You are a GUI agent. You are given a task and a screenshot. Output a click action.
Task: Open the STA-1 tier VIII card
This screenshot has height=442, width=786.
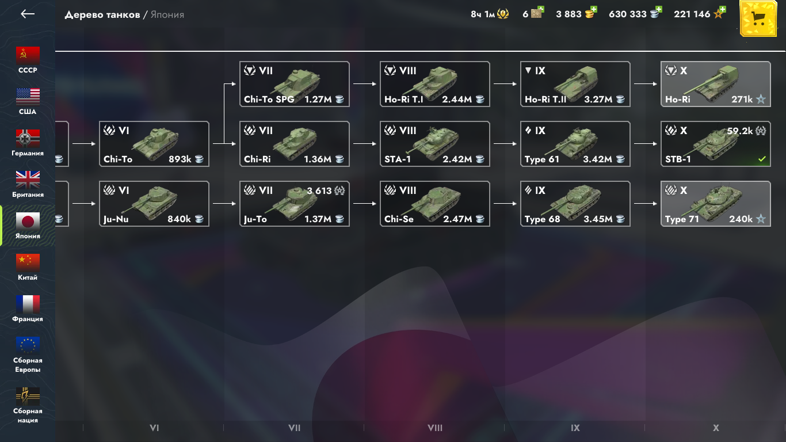click(x=435, y=144)
